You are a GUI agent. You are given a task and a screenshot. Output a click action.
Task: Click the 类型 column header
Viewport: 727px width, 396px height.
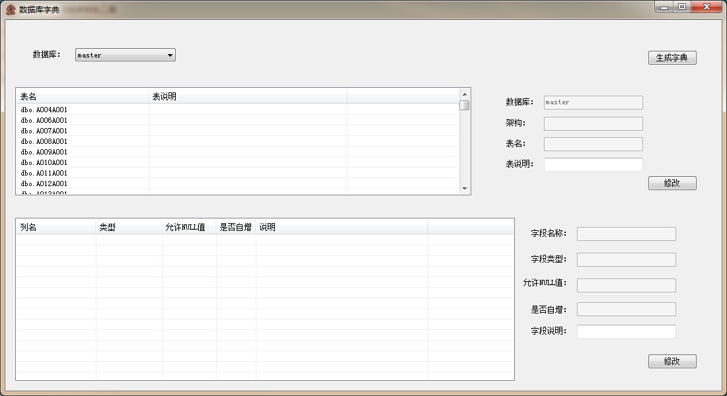(128, 227)
